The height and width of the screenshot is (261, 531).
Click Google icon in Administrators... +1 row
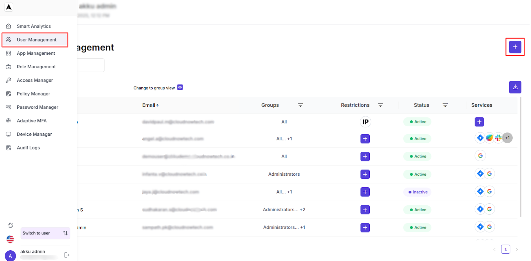(x=489, y=227)
